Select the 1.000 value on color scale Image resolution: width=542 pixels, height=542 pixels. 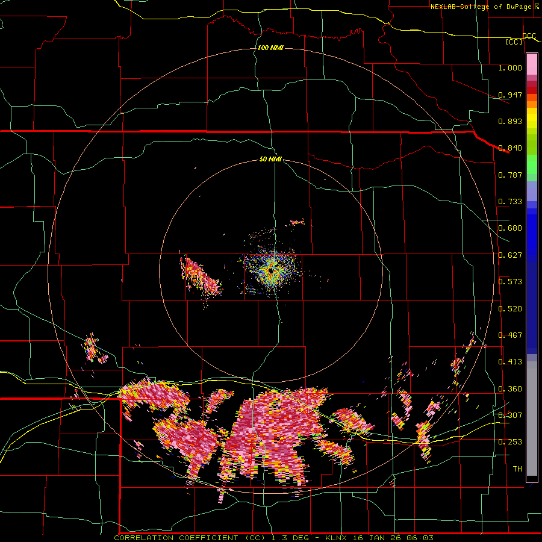[x=510, y=67]
